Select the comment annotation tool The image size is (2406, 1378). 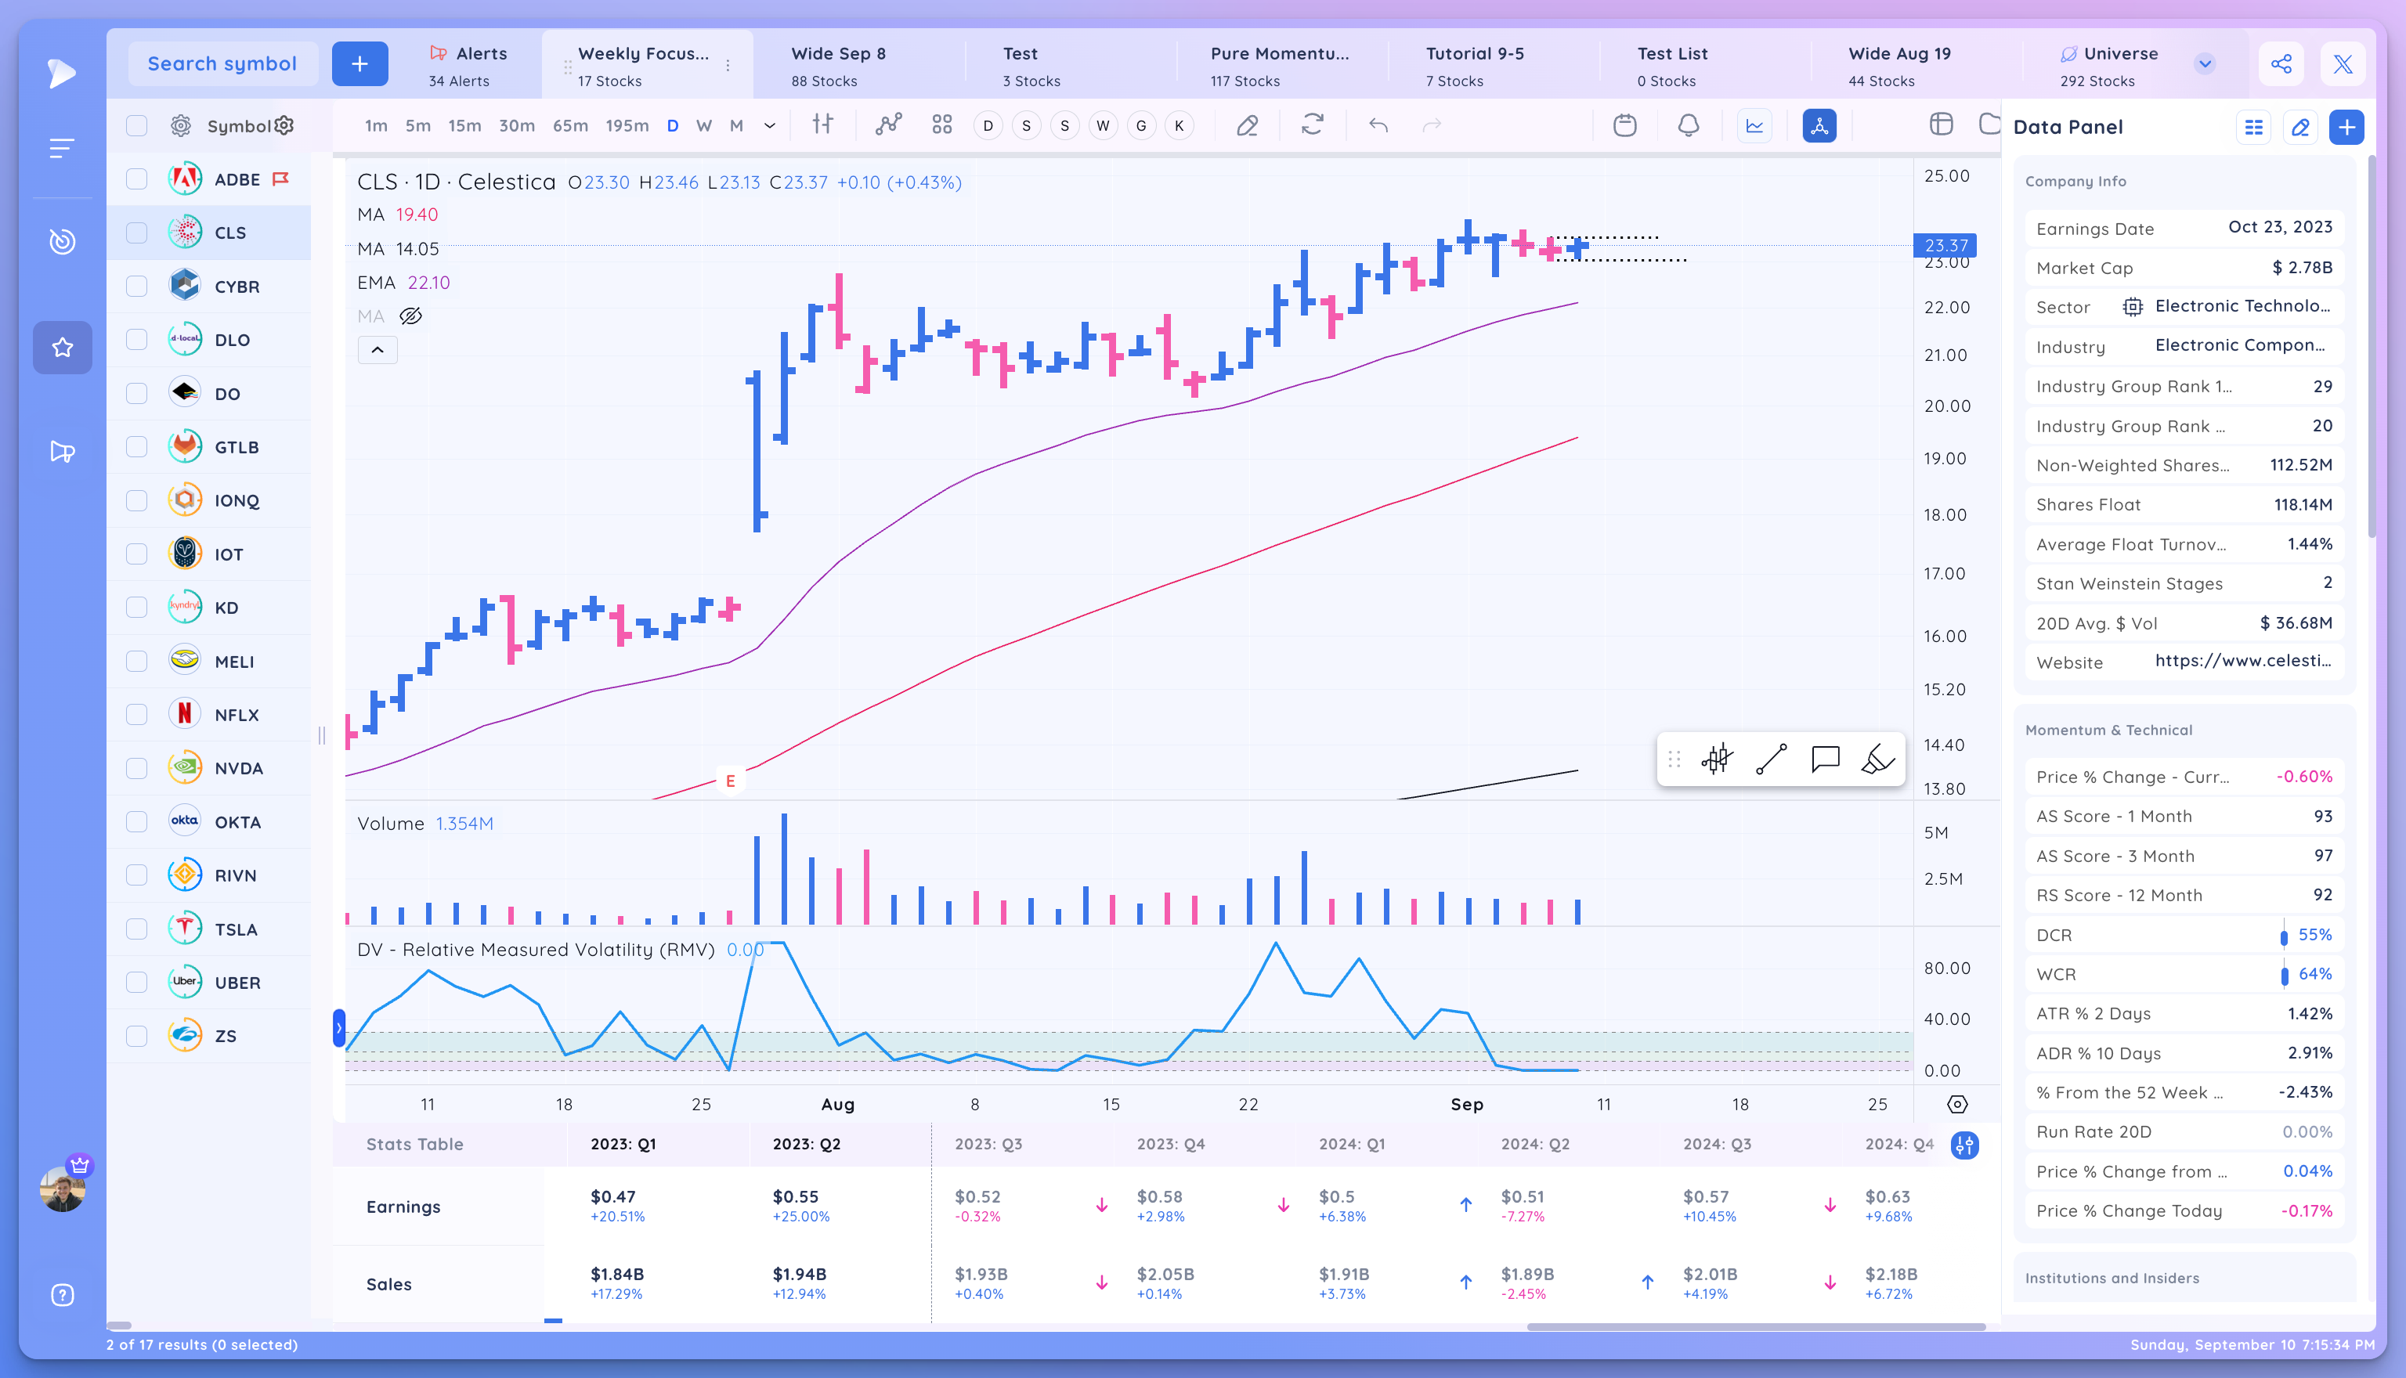coord(1825,759)
